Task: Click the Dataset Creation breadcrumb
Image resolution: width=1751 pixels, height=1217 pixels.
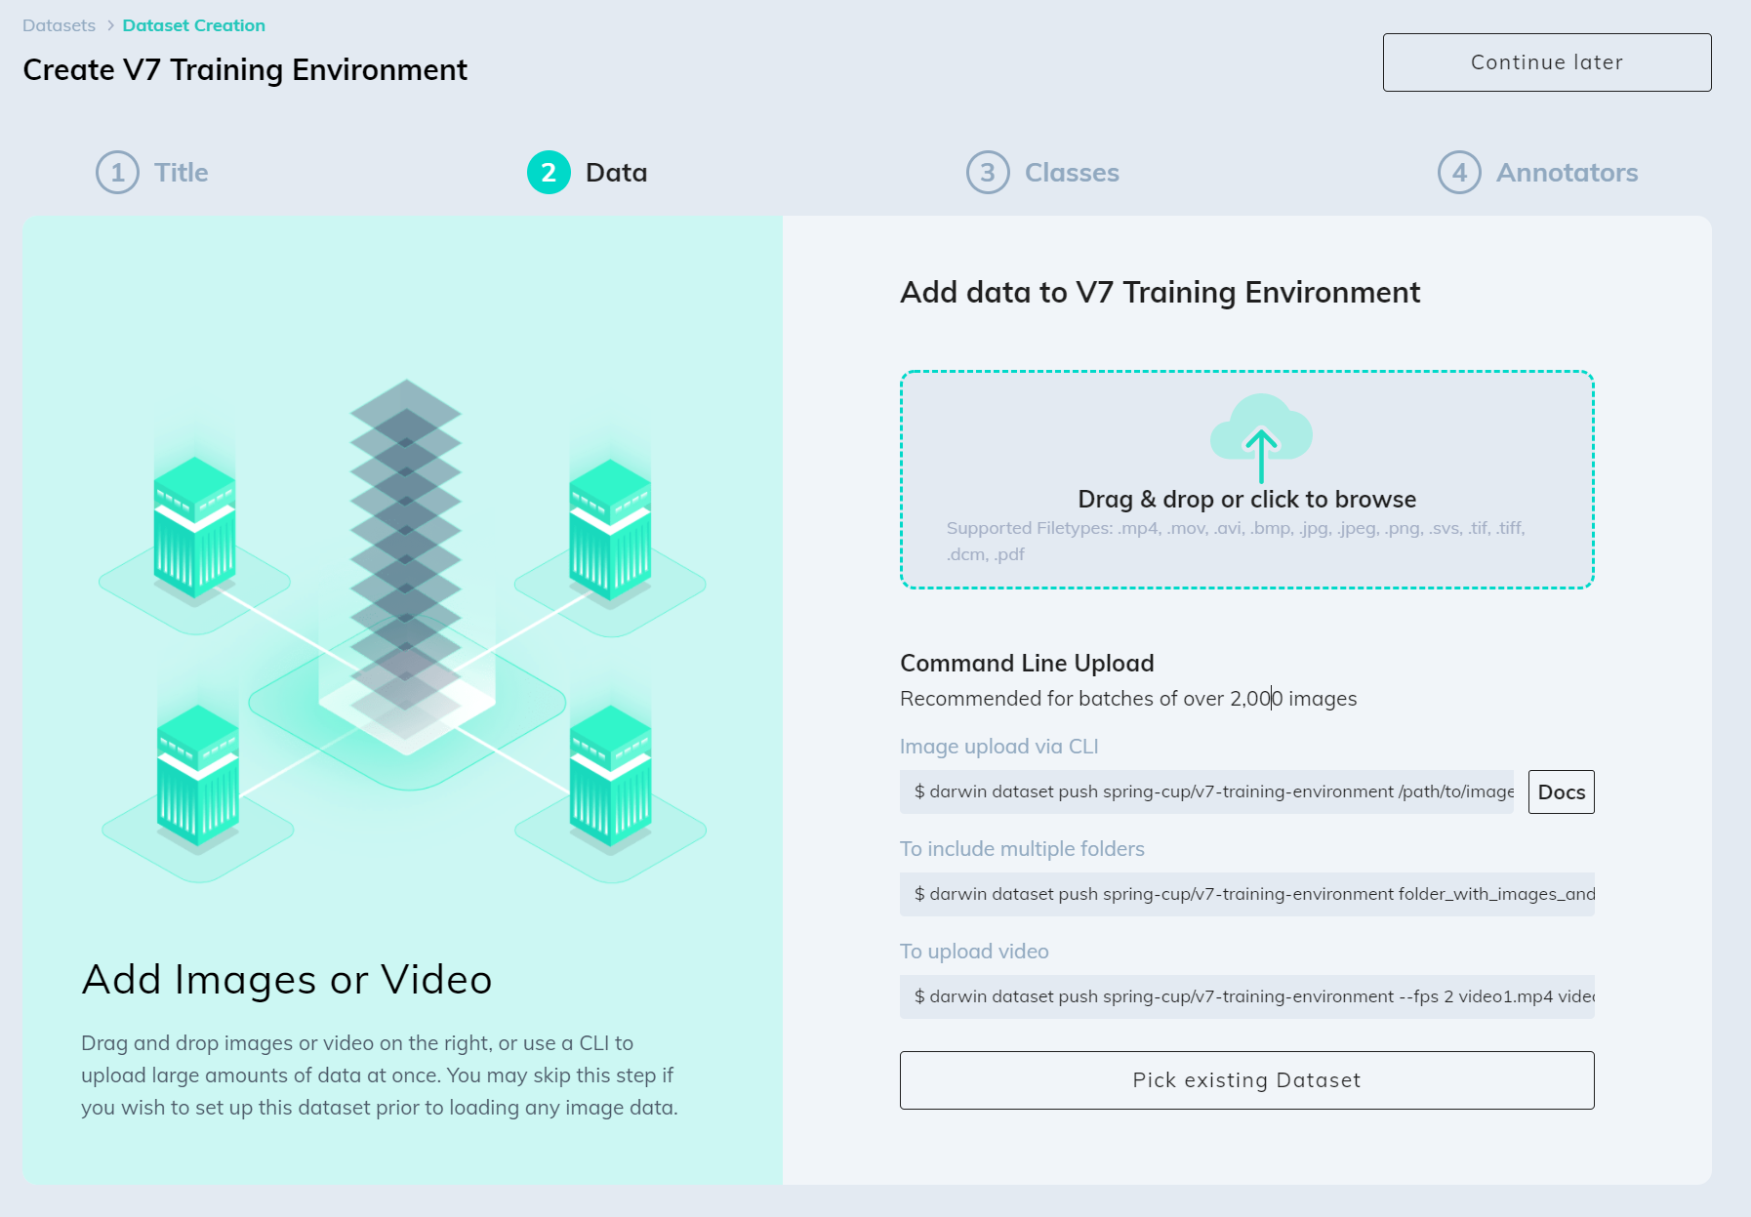Action: 194,24
